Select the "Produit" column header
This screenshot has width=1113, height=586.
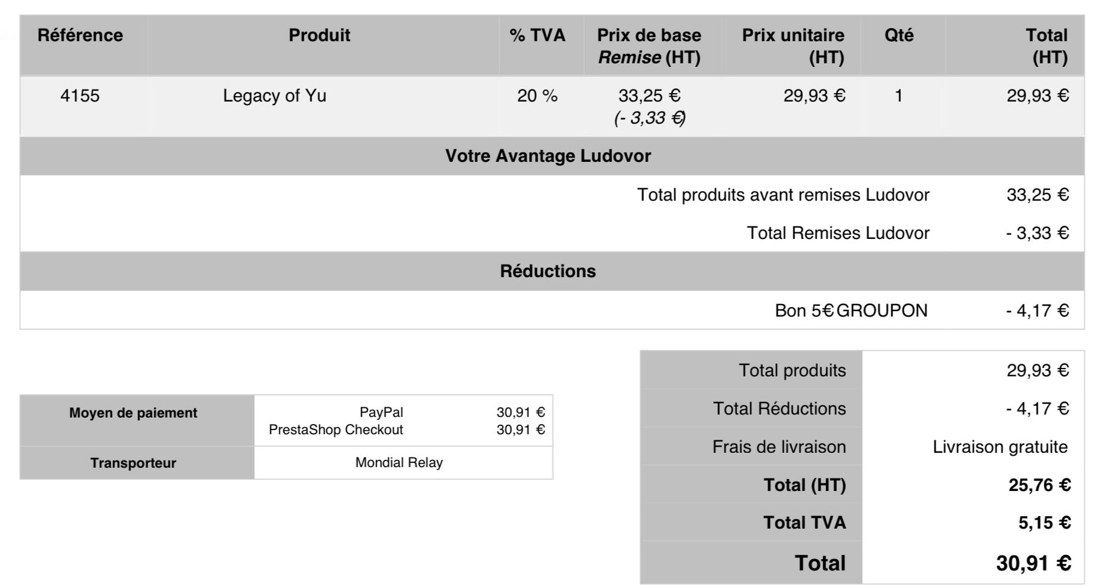click(319, 36)
